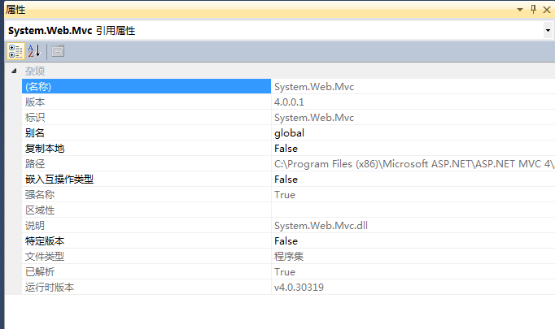Viewport: 555px width, 329px height.
Task: Click System.Web.Mvc value in (名称) row
Action: (314, 87)
